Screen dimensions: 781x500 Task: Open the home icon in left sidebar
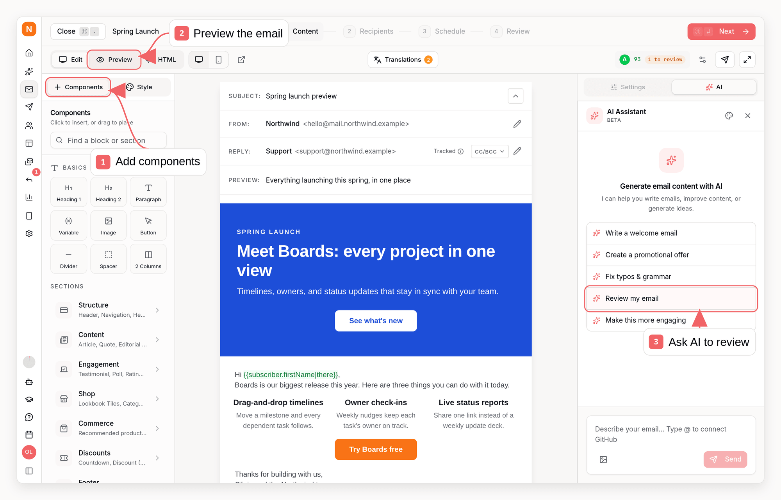coord(29,53)
